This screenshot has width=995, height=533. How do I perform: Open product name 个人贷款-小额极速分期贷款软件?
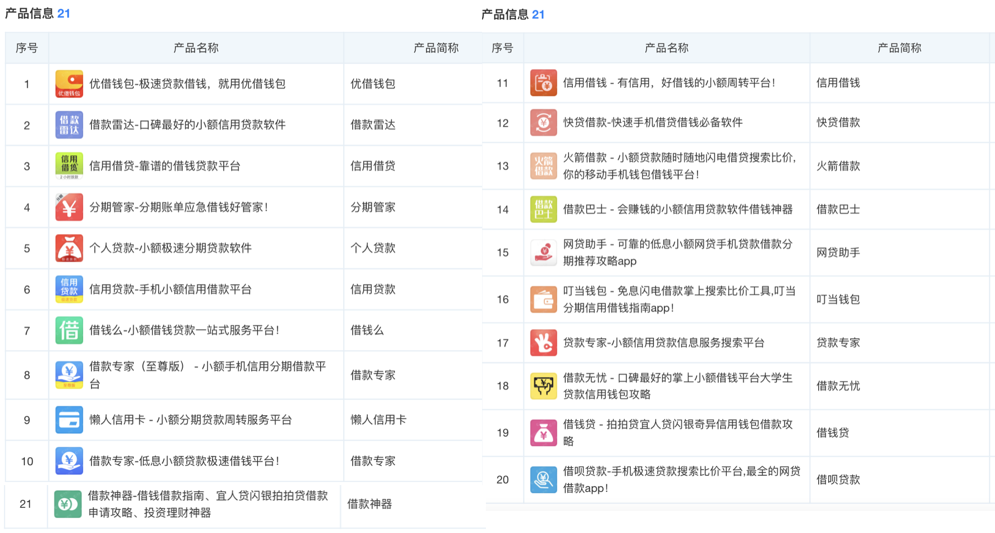170,248
